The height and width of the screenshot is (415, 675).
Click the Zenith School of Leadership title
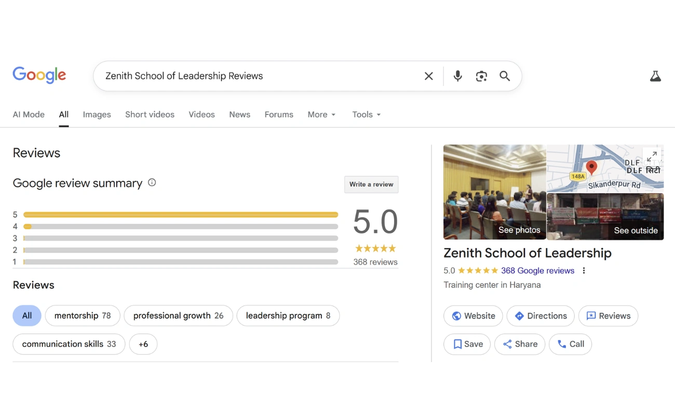click(528, 253)
